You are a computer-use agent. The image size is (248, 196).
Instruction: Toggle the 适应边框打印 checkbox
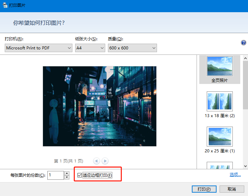point(80,175)
